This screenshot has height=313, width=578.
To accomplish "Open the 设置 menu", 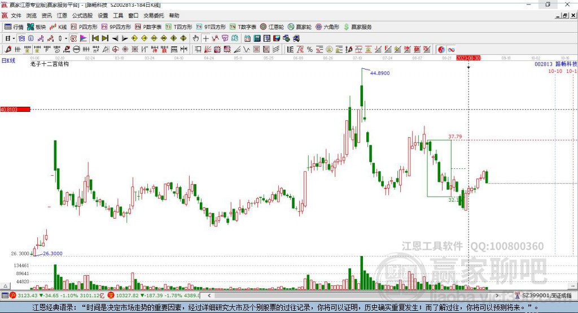I will click(103, 15).
